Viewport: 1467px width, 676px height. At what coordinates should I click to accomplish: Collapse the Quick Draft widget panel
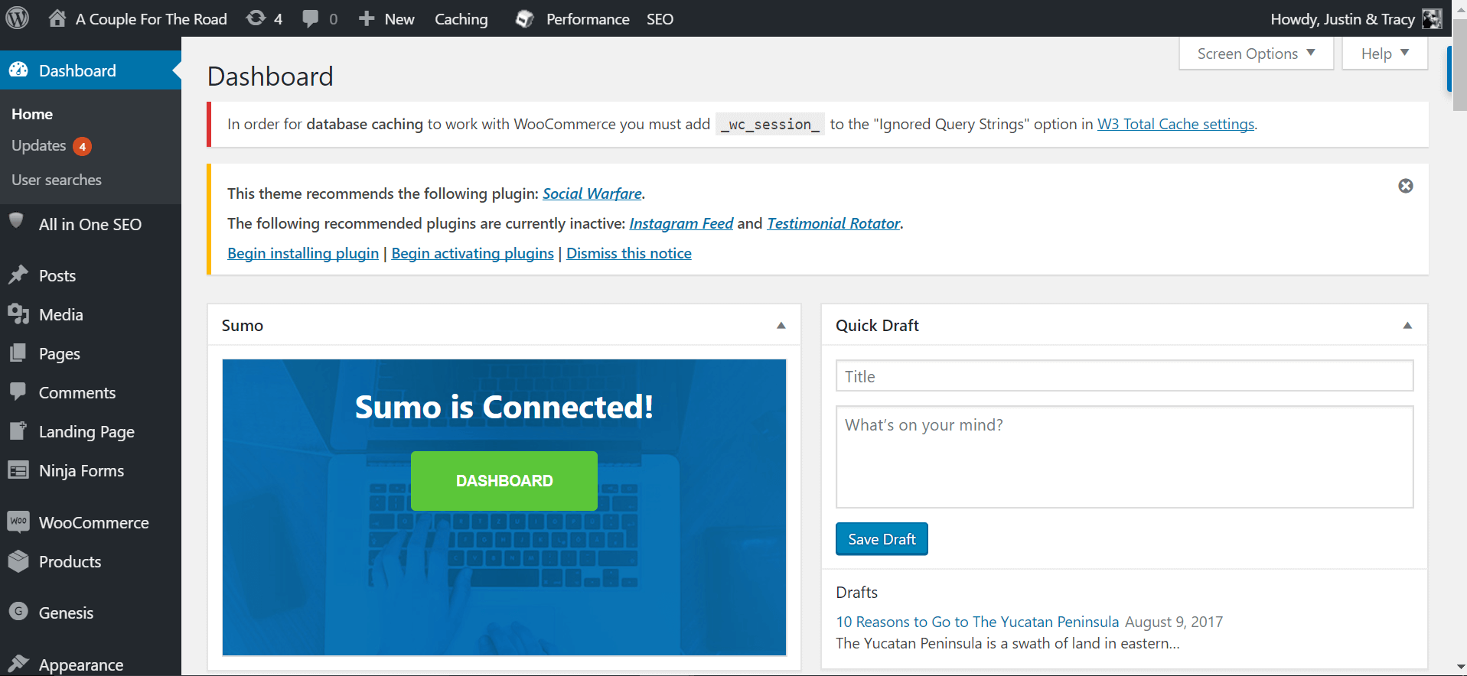[1407, 325]
